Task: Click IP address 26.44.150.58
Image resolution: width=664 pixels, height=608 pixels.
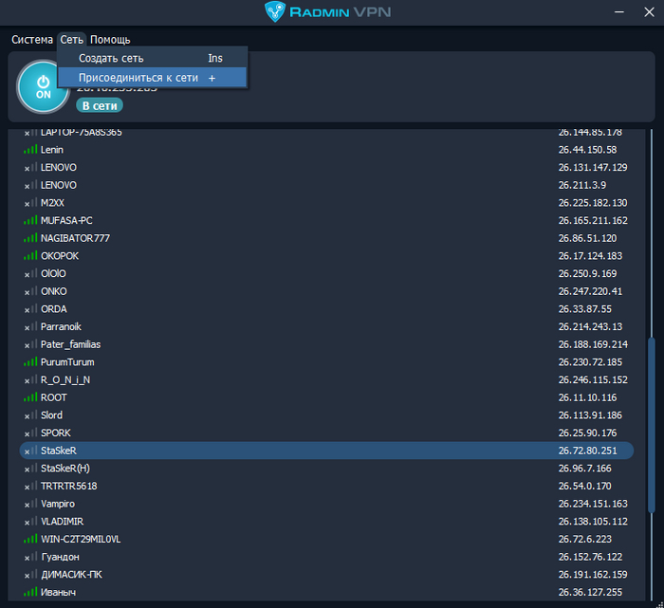Action: point(587,150)
